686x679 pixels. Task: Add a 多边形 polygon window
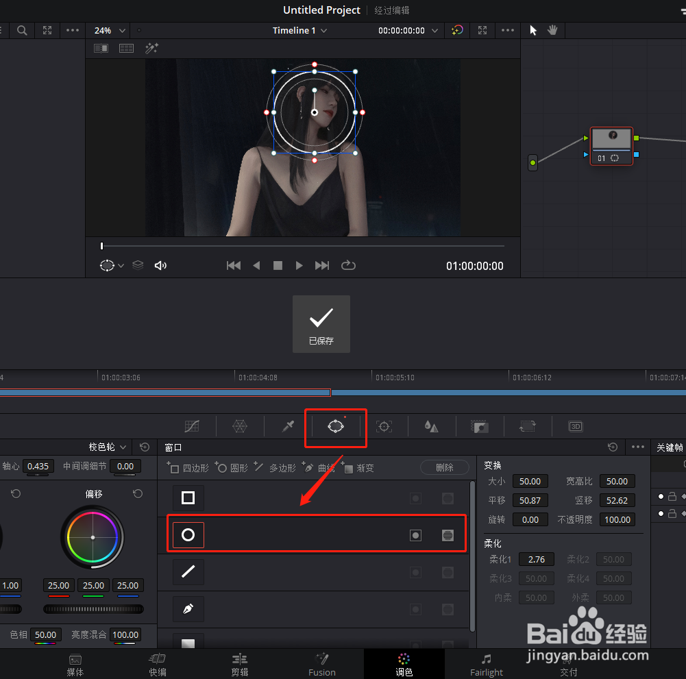275,468
